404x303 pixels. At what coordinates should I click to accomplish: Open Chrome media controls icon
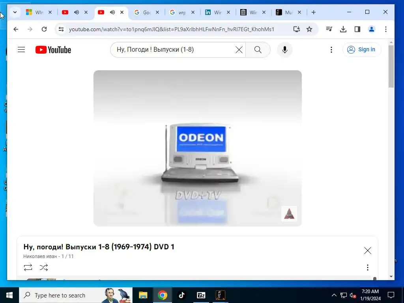pyautogui.click(x=329, y=29)
